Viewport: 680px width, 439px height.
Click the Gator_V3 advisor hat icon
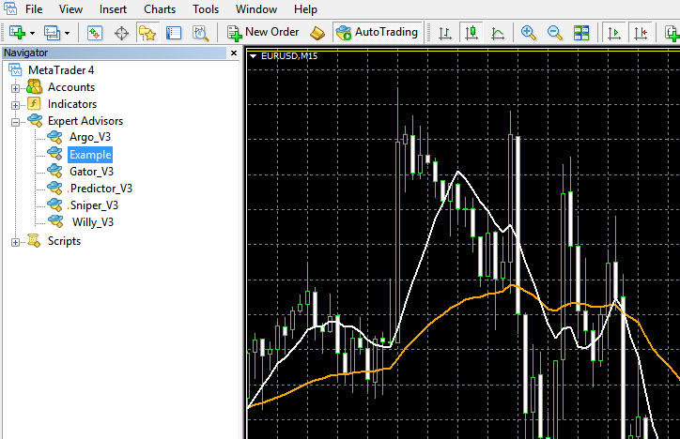click(55, 171)
